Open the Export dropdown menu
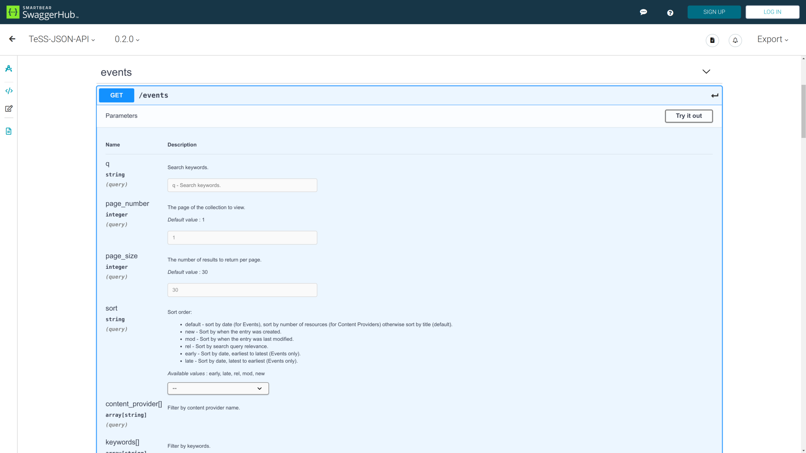This screenshot has height=453, width=806. click(x=772, y=39)
